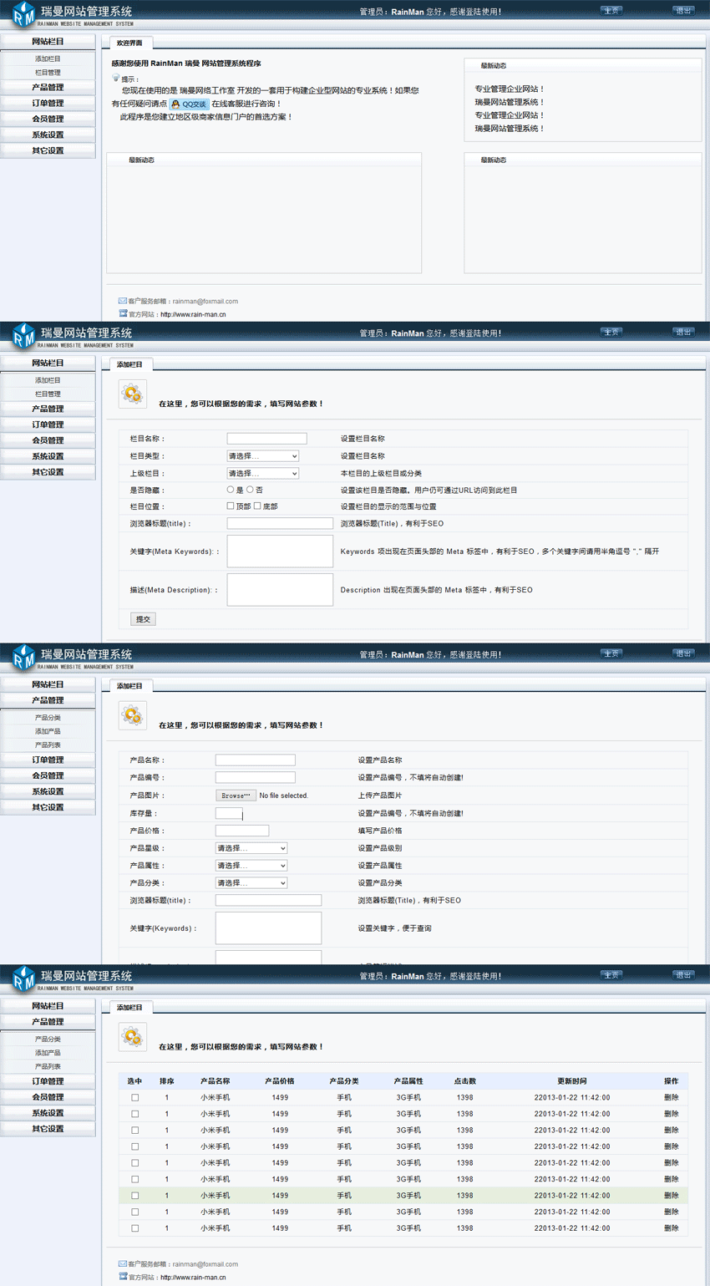710x1286 pixels.
Task: Click the gear icon above the 产品名称 form
Action: 132,715
